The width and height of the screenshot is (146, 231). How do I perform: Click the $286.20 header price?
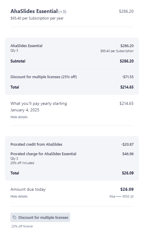point(126,11)
